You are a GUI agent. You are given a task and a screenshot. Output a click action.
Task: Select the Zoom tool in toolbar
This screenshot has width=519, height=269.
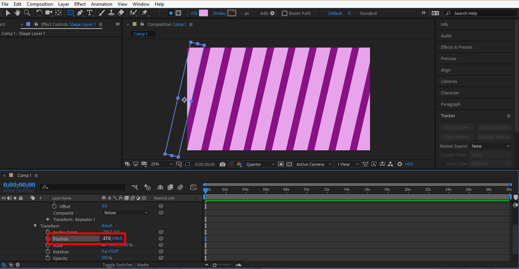click(x=27, y=13)
